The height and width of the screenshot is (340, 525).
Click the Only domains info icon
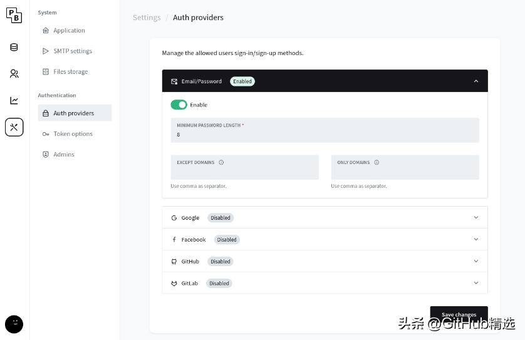click(377, 162)
